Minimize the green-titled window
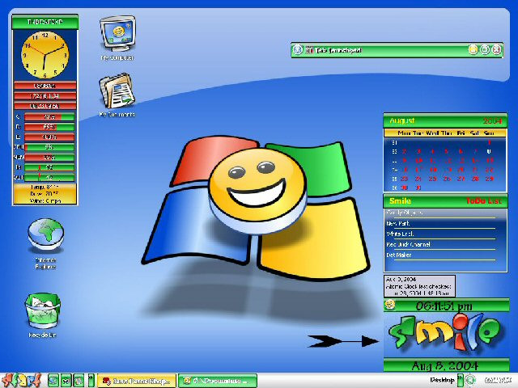This screenshot has width=518, height=388. pos(473,50)
